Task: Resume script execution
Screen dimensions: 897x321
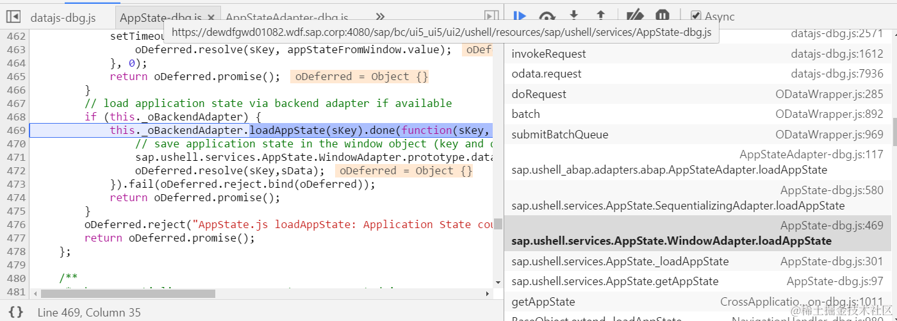Action: pyautogui.click(x=520, y=16)
